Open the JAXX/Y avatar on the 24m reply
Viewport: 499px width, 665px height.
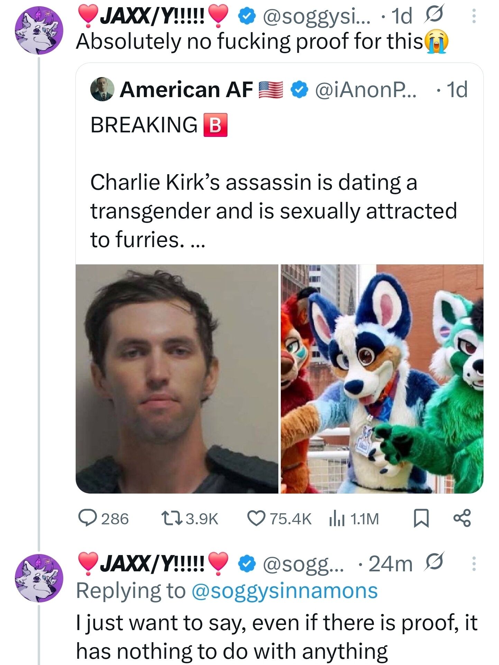click(39, 578)
